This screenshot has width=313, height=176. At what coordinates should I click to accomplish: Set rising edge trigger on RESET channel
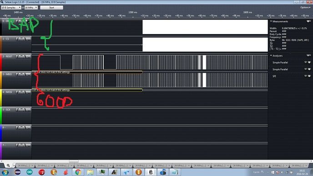point(18,57)
